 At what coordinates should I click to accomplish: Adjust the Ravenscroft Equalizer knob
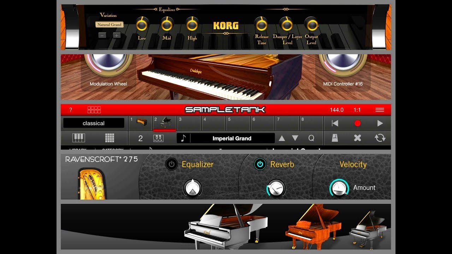[192, 188]
